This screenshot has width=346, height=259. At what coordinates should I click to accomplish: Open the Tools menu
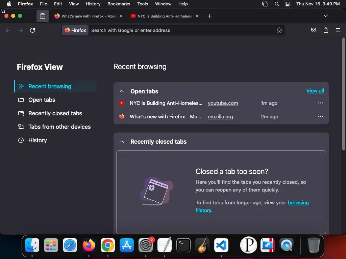click(x=143, y=4)
